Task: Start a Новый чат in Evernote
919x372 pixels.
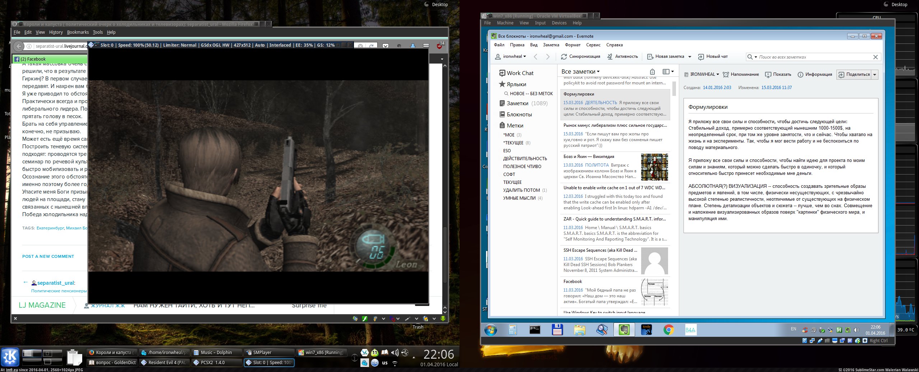Action: point(713,57)
